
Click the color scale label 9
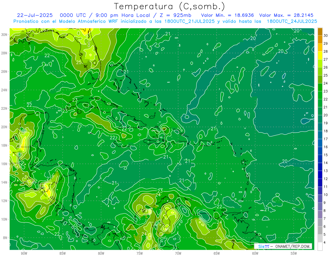325,203
